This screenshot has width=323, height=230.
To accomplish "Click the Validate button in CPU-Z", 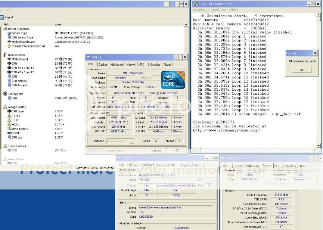I will (x=156, y=150).
